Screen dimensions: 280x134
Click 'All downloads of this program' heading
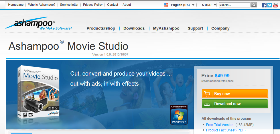pyautogui.click(x=226, y=119)
